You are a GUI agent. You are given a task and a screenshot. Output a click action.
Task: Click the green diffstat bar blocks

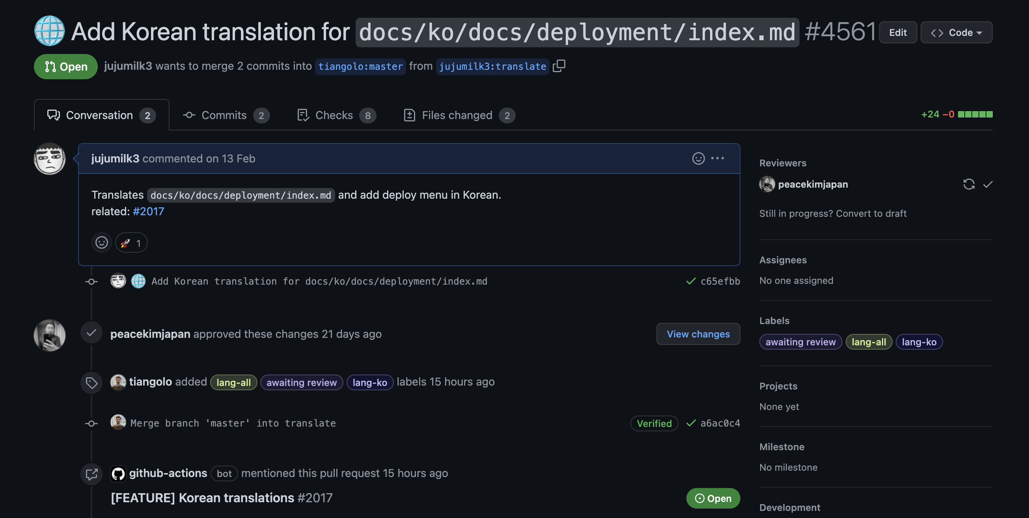[975, 115]
